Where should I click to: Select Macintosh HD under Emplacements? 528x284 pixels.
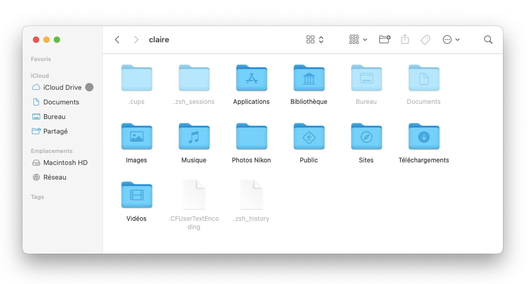coord(65,162)
